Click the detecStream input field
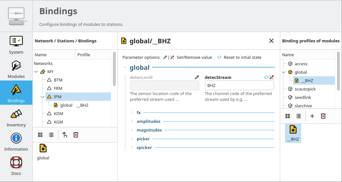This screenshot has width=342, height=182. 239,86
